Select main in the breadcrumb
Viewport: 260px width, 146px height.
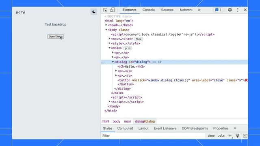tap(128, 121)
